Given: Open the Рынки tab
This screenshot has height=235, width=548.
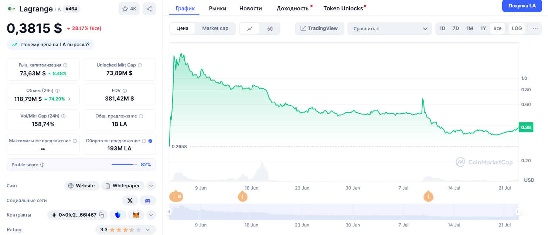Looking at the screenshot, I should pyautogui.click(x=218, y=8).
